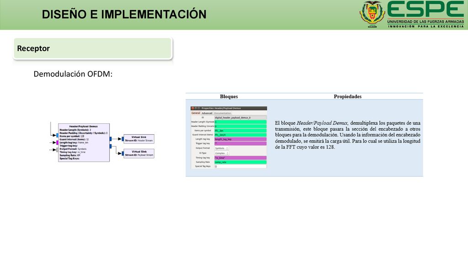Click the Sampling Rate field samp_rate
Image resolution: width=468 pixels, height=263 pixels.
(240, 162)
